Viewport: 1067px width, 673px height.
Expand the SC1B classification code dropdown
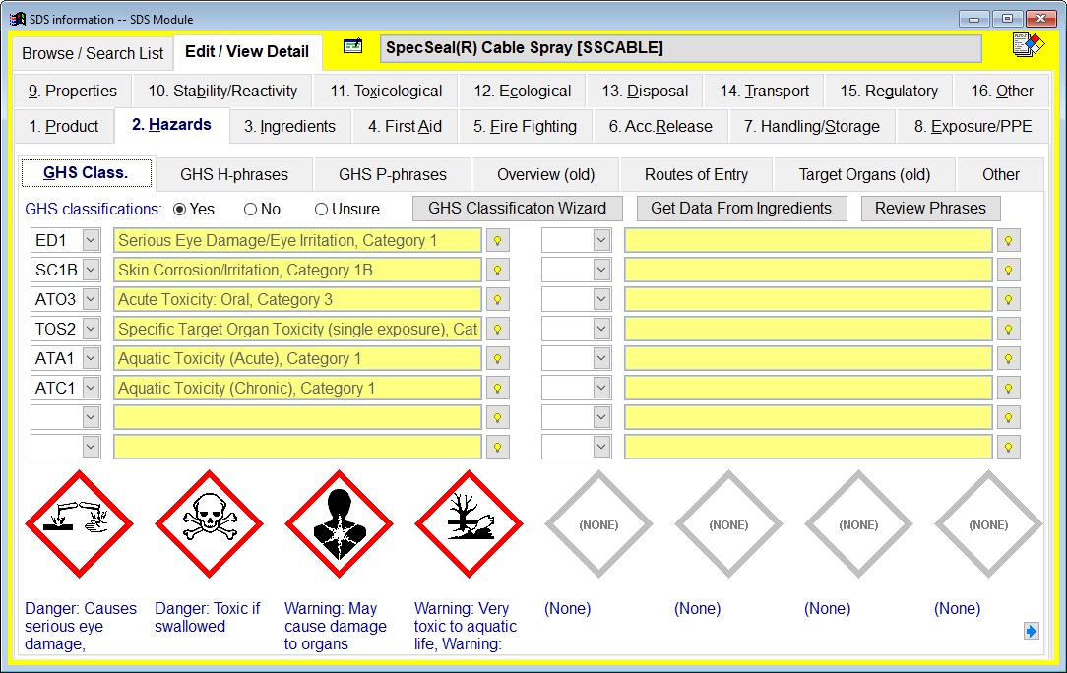(91, 271)
